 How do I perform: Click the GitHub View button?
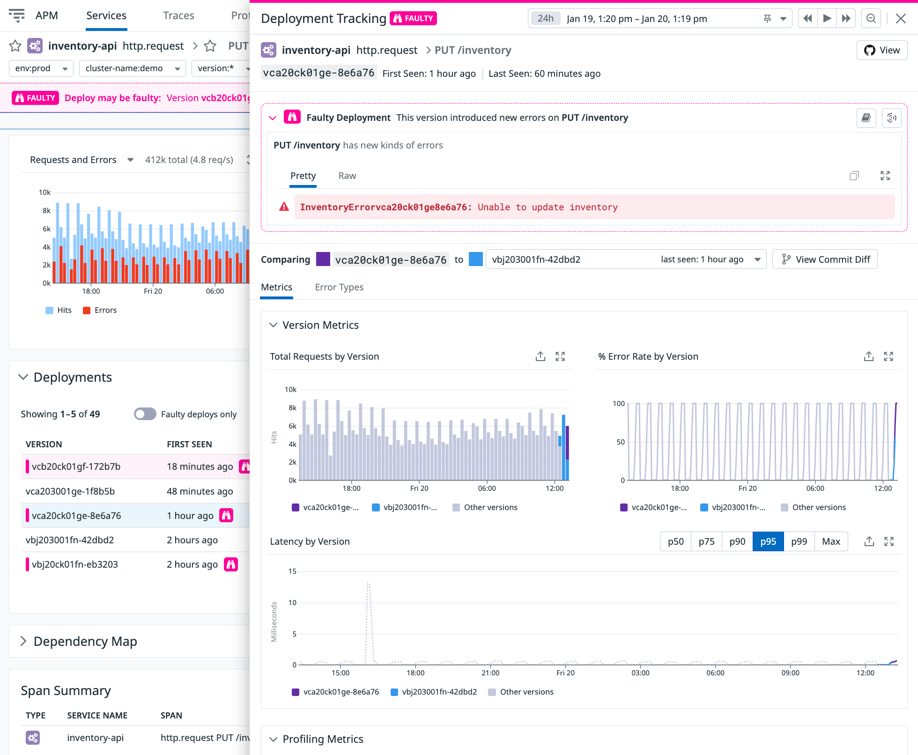pyautogui.click(x=882, y=50)
